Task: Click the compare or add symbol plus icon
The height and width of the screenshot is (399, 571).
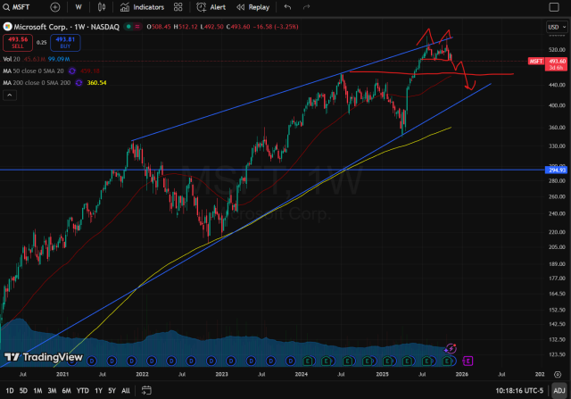Action: 55,7
